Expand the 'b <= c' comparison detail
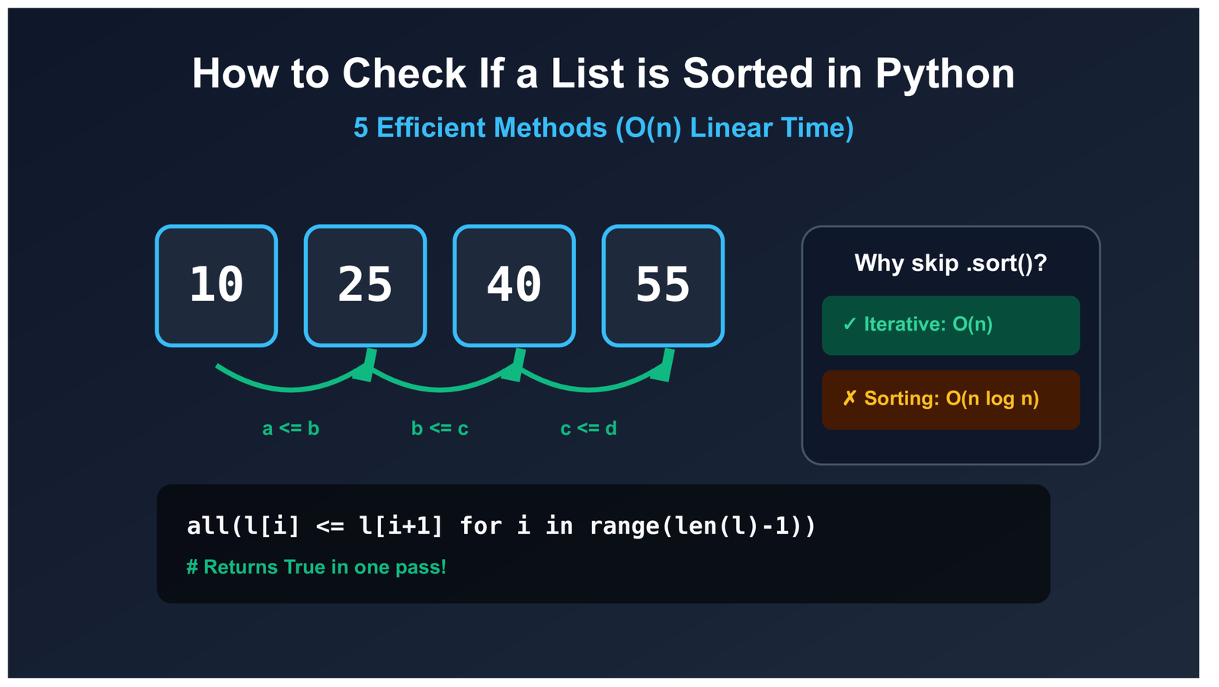Image resolution: width=1219 pixels, height=687 pixels. [x=440, y=428]
